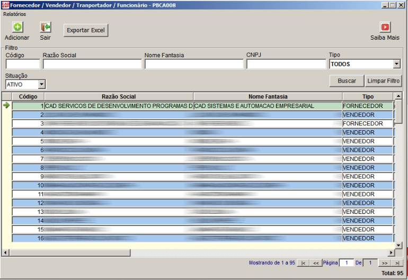Select CAD SISTEMAS E AUTOMACAO EMPRESARIAL cell

point(268,106)
